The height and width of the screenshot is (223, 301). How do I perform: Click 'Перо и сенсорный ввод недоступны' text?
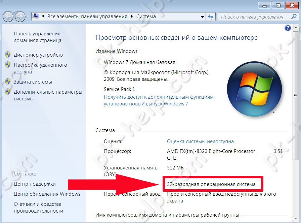tap(221, 197)
